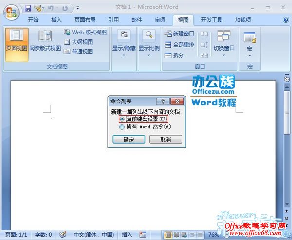Open the 加载项 tab
The width and height of the screenshot is (292, 240).
pos(243,20)
